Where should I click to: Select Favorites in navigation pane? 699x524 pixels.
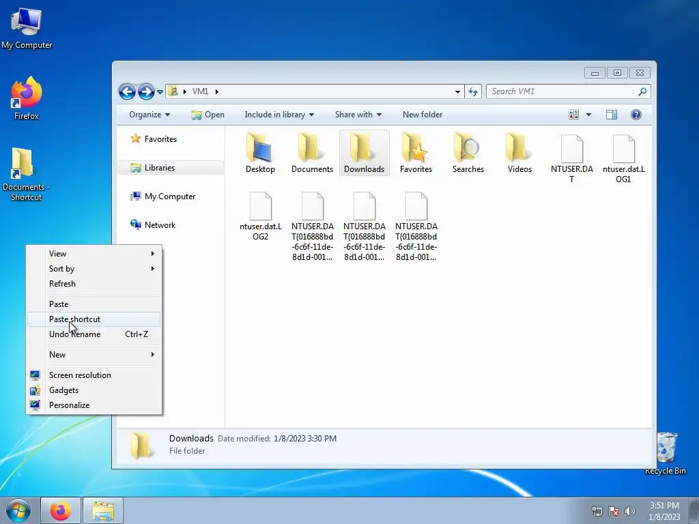click(x=154, y=139)
